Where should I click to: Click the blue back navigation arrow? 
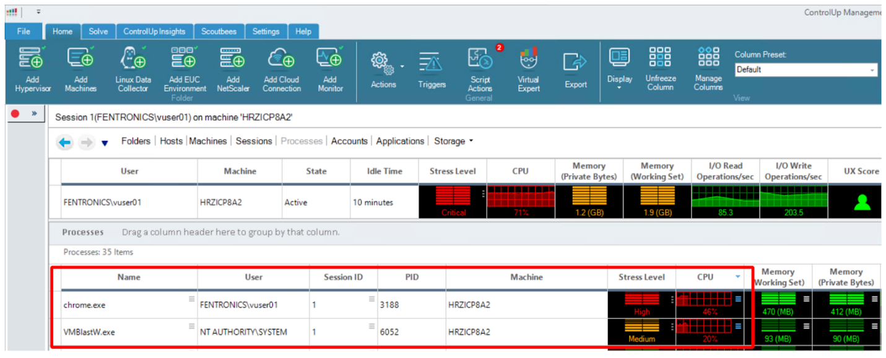point(65,142)
